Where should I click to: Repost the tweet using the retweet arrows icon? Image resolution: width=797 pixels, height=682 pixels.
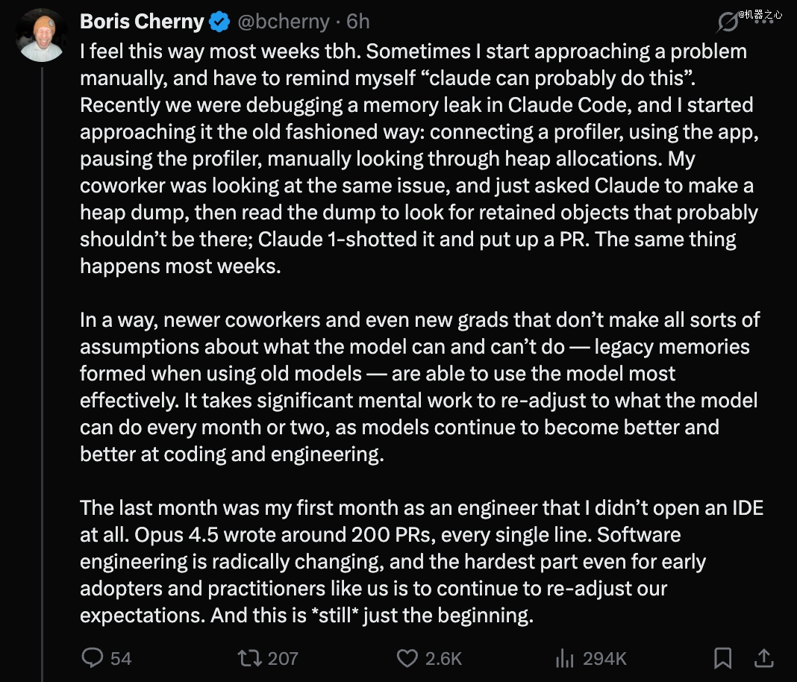(247, 657)
